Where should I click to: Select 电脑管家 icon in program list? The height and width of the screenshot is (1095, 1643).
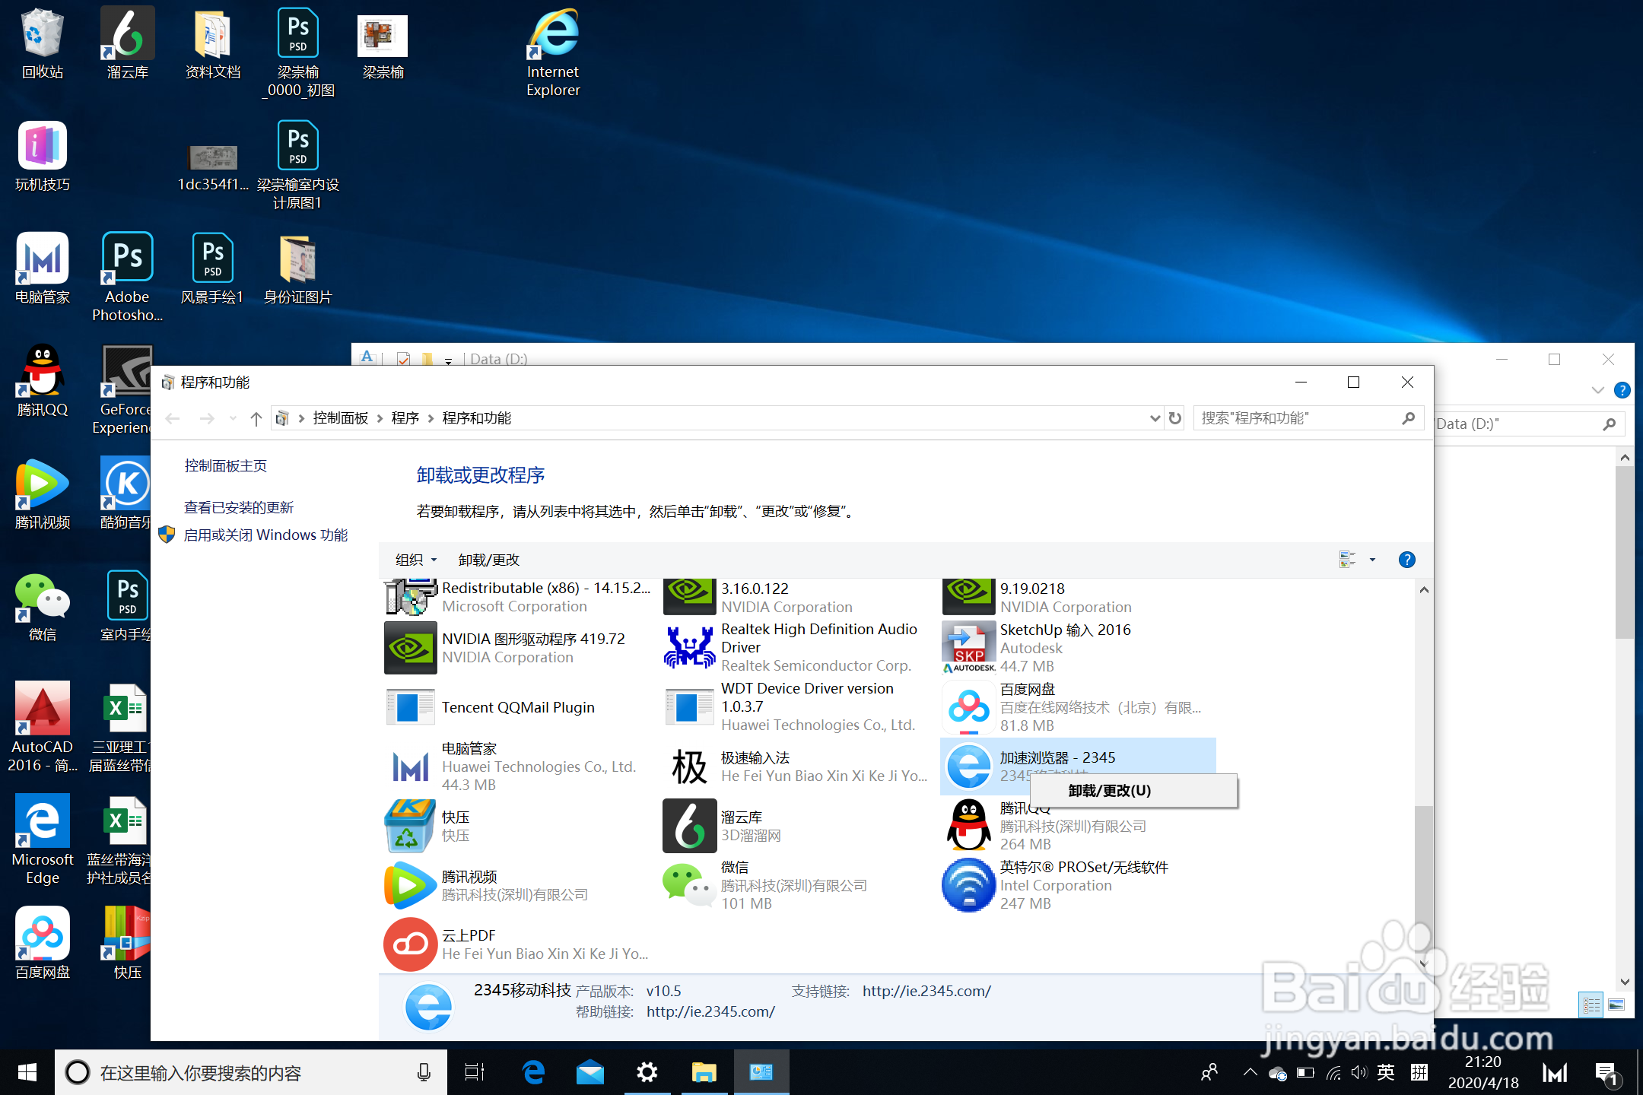[411, 766]
